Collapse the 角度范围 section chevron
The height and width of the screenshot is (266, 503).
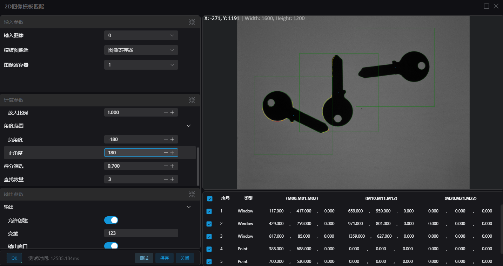pyautogui.click(x=189, y=126)
